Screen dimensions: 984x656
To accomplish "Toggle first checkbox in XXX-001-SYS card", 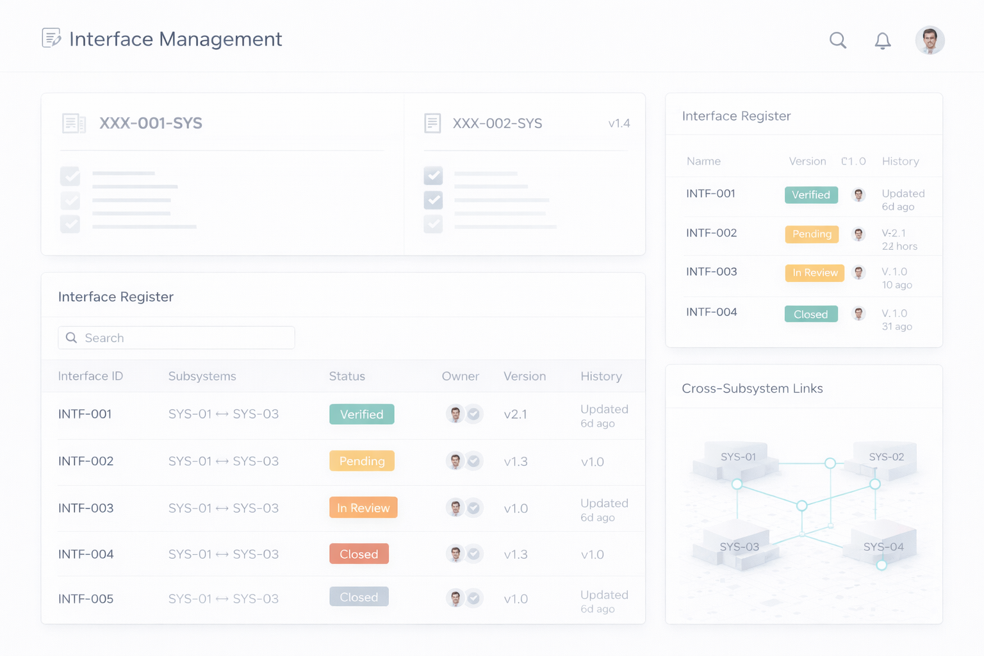I will [x=70, y=176].
